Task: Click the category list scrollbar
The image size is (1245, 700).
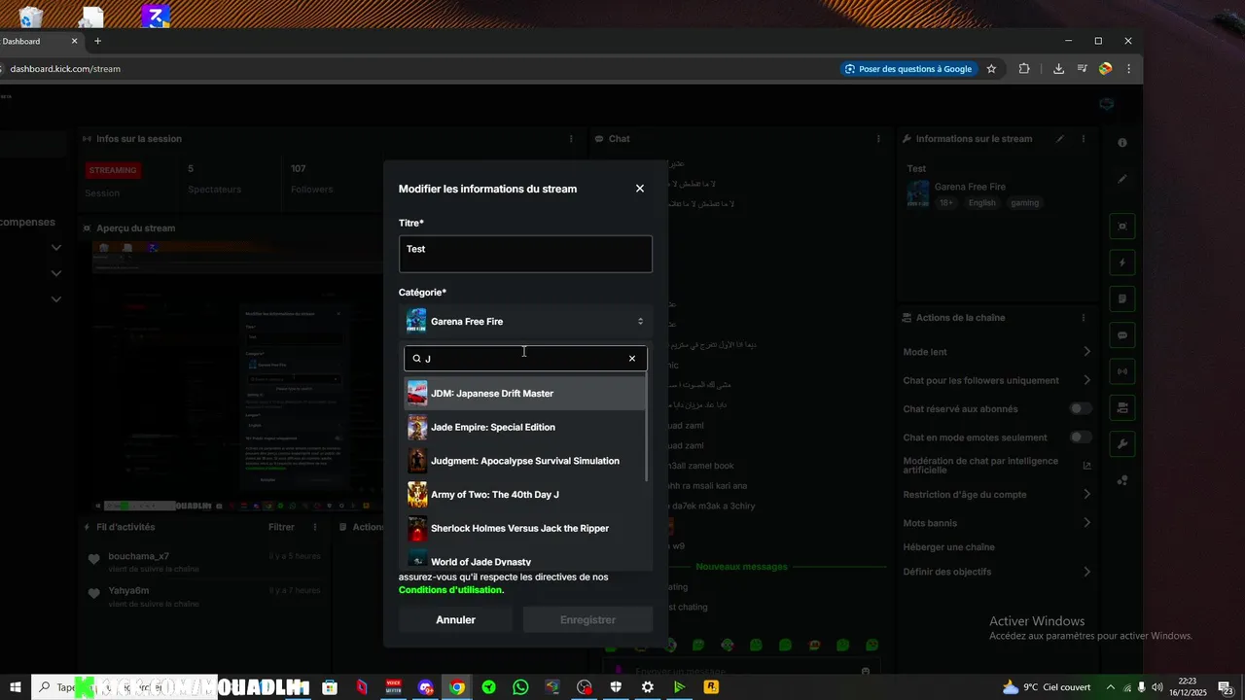Action: click(x=648, y=428)
